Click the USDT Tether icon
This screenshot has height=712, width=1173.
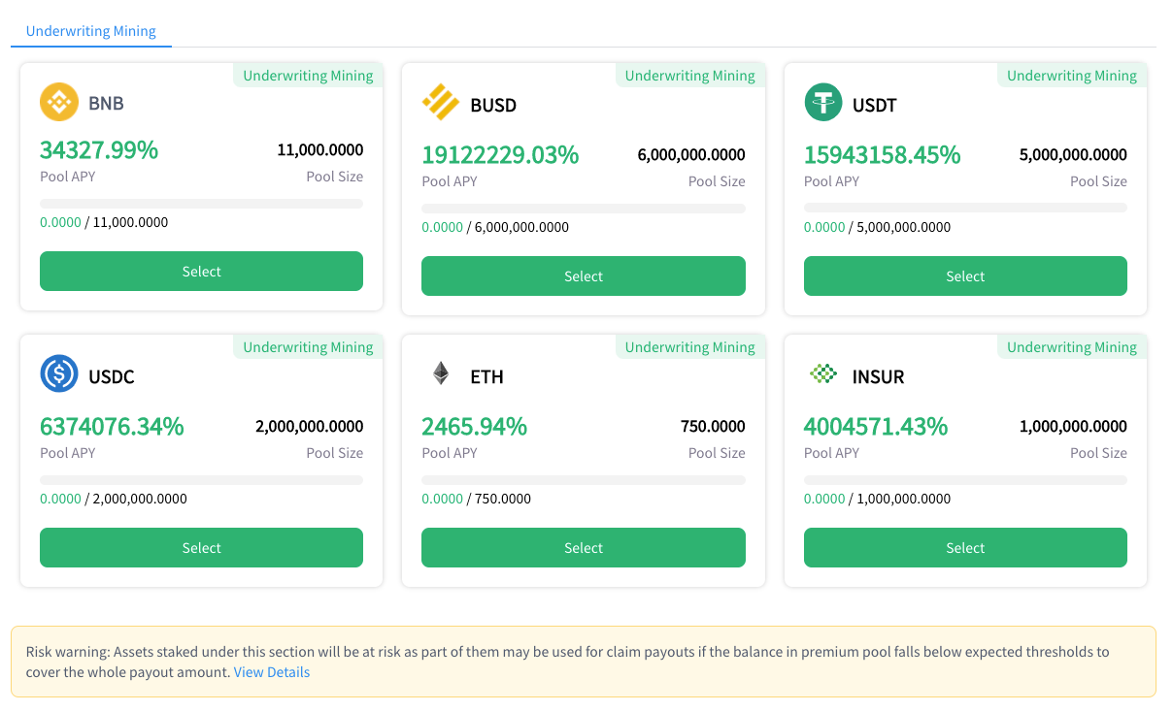(x=823, y=102)
